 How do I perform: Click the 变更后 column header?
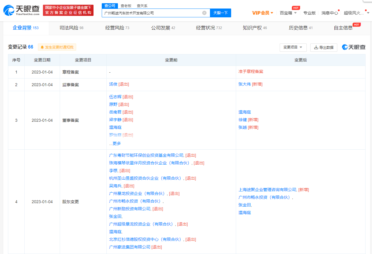301,60
